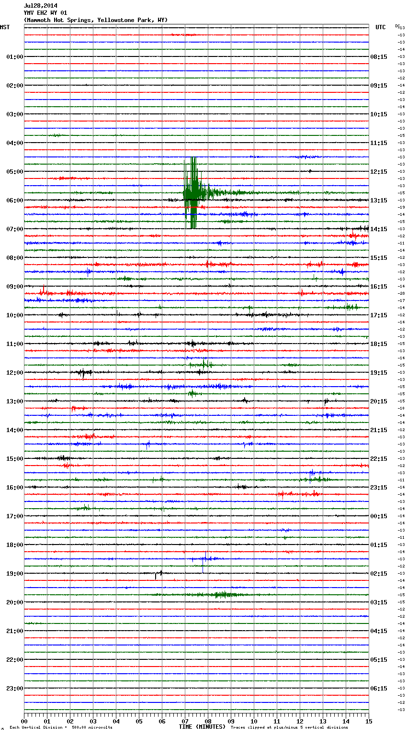This screenshot has width=407, height=734.
Task: Select the 19:00 MST row label
Action: click(x=15, y=574)
